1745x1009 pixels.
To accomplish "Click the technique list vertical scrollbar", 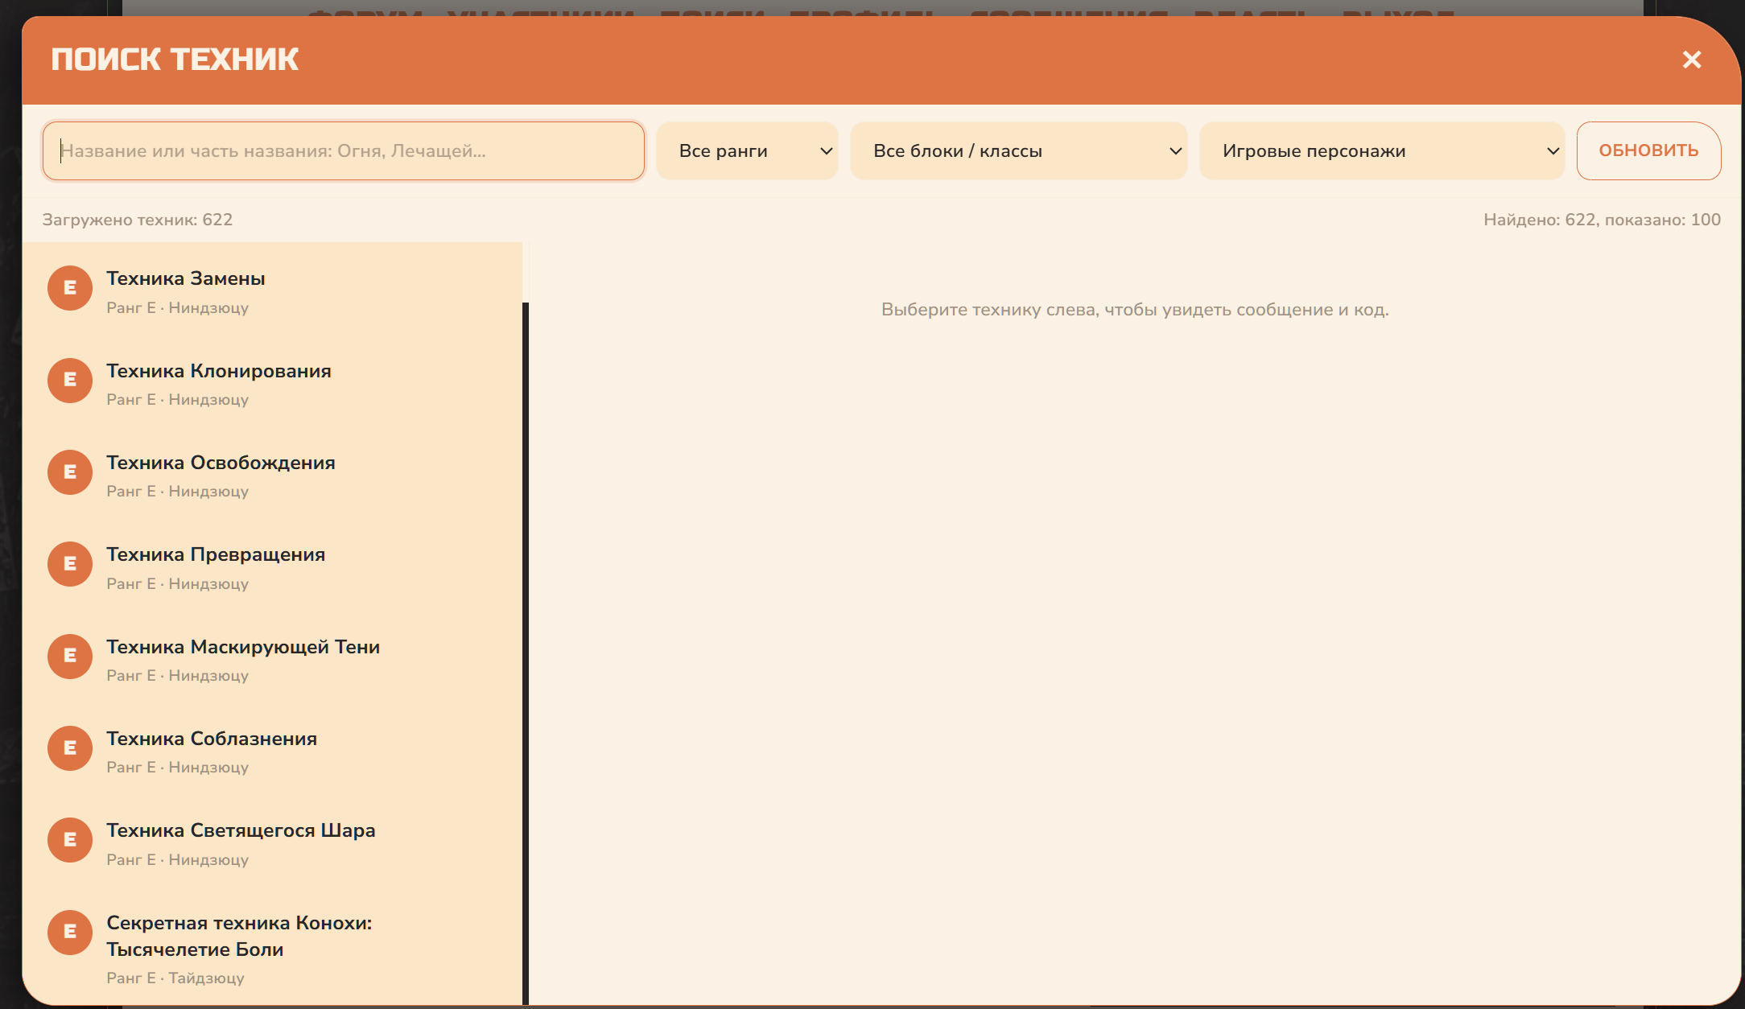I will tap(526, 653).
